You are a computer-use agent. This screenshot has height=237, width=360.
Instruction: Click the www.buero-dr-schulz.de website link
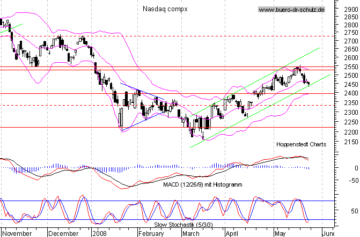coord(291,10)
